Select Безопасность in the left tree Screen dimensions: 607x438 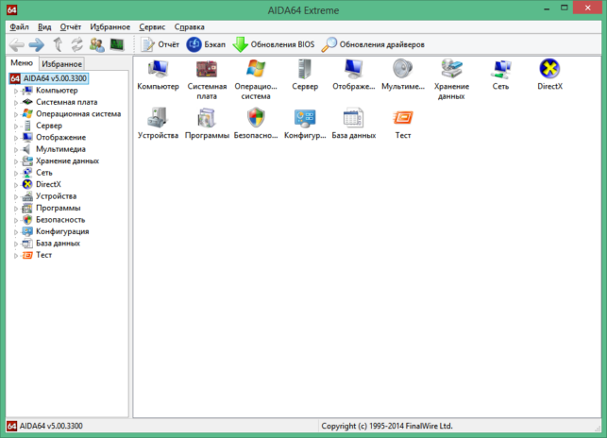click(60, 220)
